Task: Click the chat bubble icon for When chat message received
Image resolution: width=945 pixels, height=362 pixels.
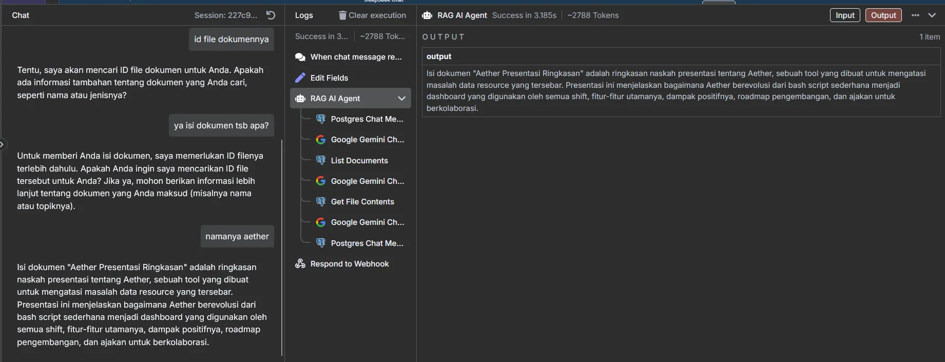Action: click(x=300, y=57)
